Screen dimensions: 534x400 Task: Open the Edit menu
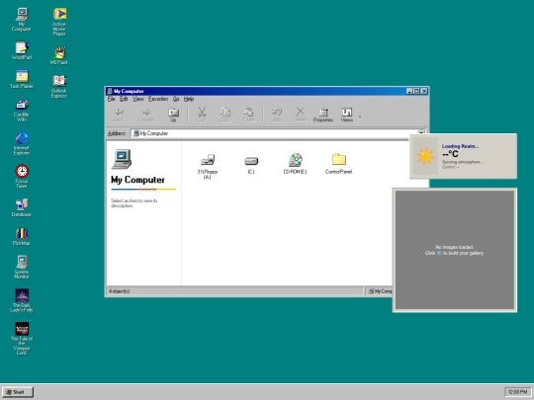tap(124, 99)
